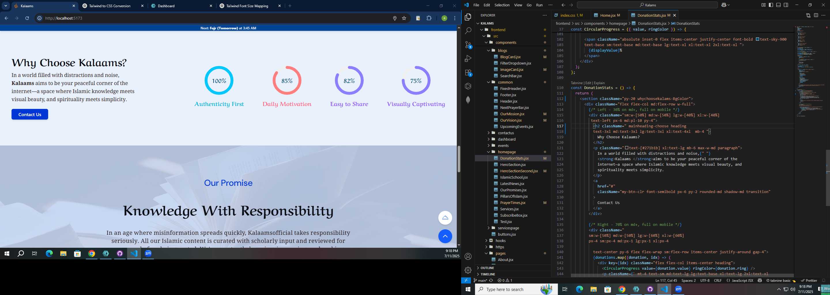Click main* branch in status bar
Viewport: 830px width, 295px height.
(480, 281)
